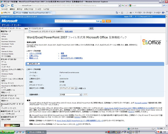Open the 日本語 language change dropdown
Viewport: 168px width, 134px height.
point(71,95)
